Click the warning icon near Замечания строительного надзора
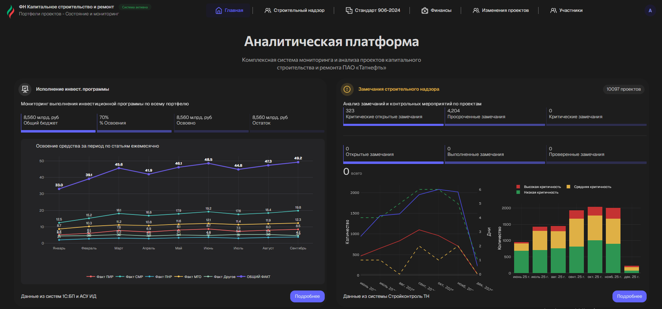 click(347, 89)
